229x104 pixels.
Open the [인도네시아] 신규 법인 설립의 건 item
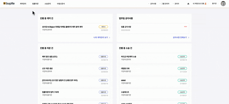coord(75,82)
